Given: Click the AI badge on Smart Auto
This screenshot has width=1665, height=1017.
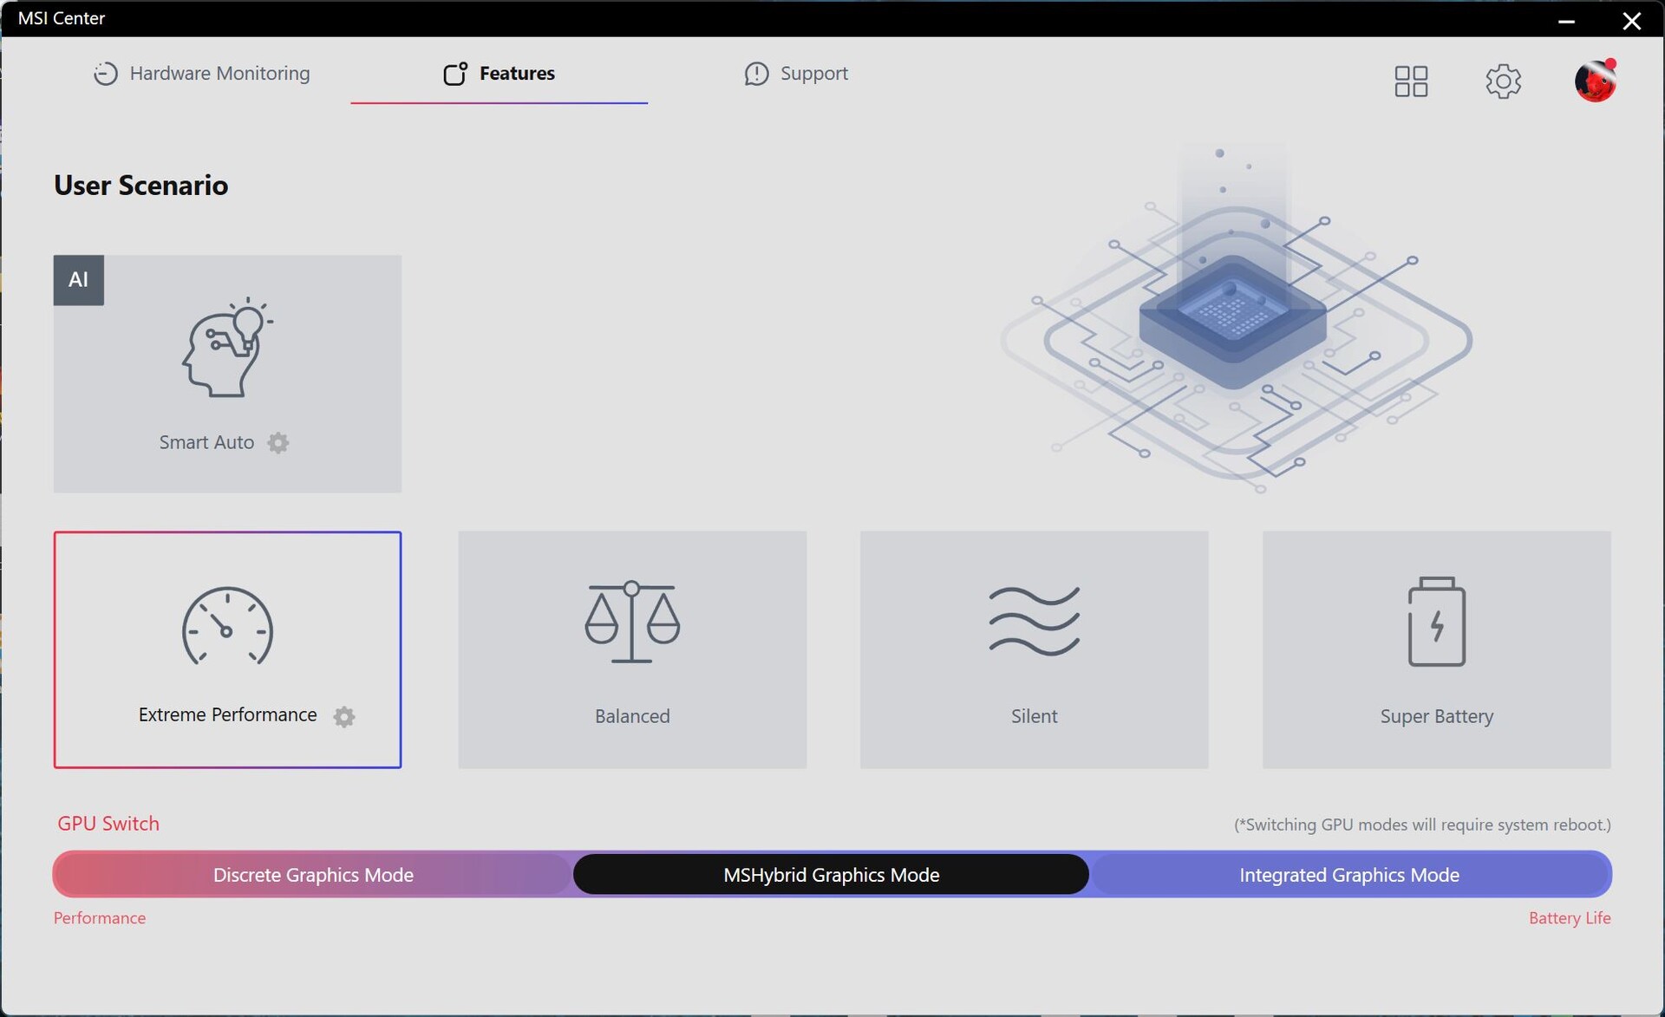Looking at the screenshot, I should [79, 280].
